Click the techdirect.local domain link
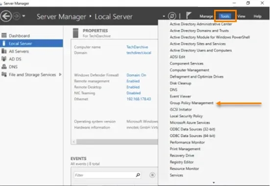The width and height of the screenshot is (270, 186). pyautogui.click(x=139, y=53)
